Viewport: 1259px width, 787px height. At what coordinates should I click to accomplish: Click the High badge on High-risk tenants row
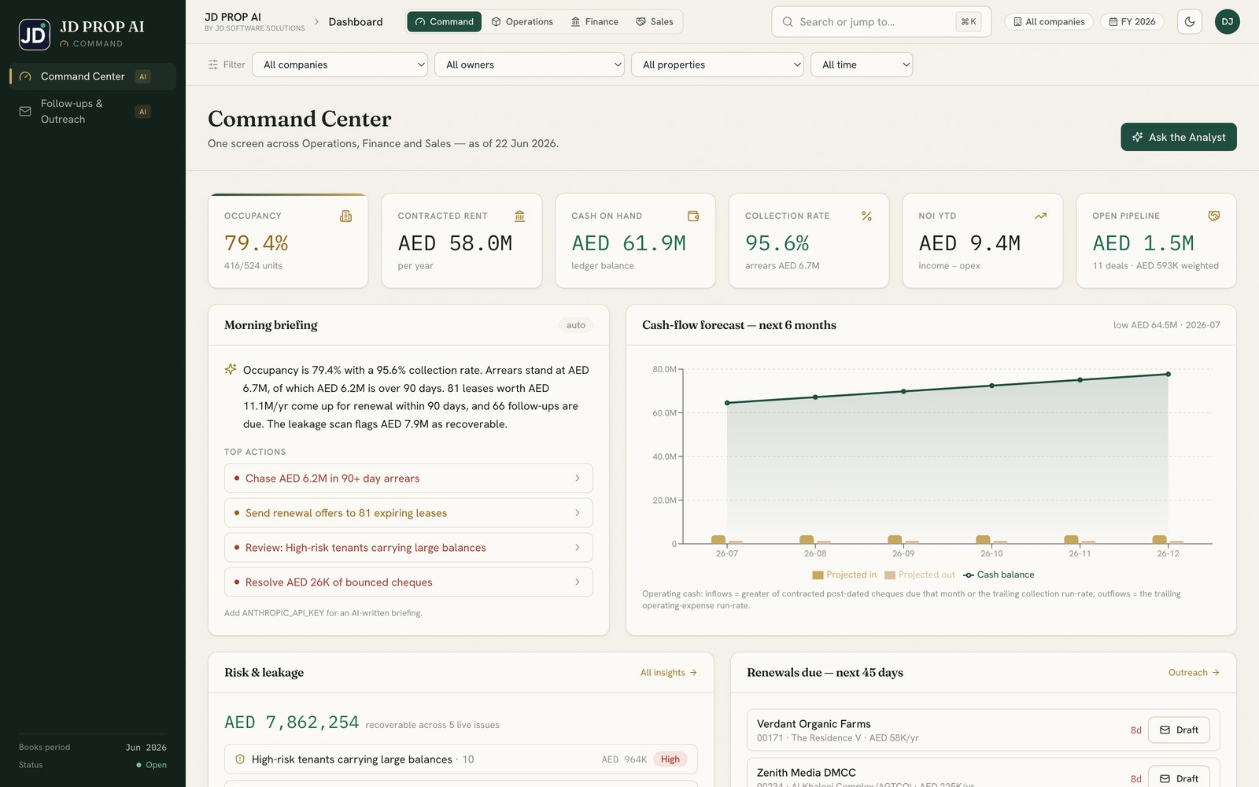point(670,759)
